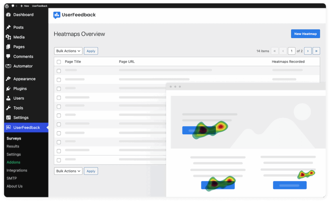This screenshot has width=330, height=202.
Task: Open the Surveys menu item
Action: coord(14,138)
